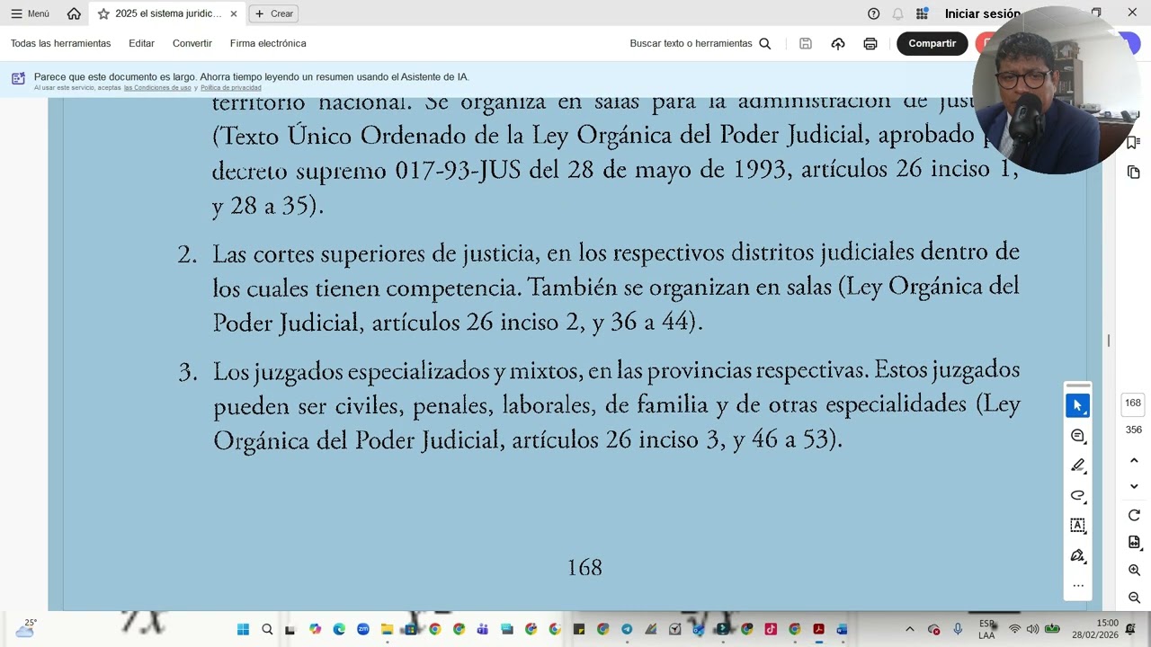The height and width of the screenshot is (647, 1151).
Task: Go to next page down chevron
Action: [1134, 486]
